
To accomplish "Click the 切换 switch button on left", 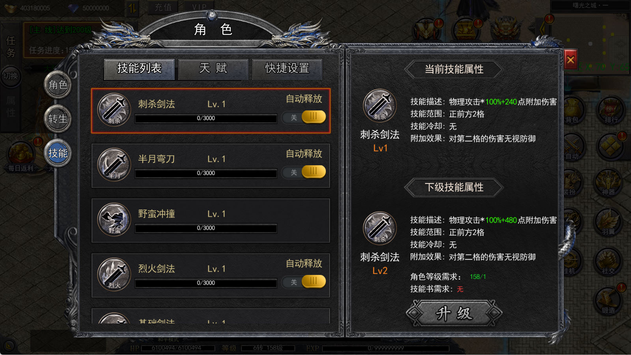I will tap(10, 76).
